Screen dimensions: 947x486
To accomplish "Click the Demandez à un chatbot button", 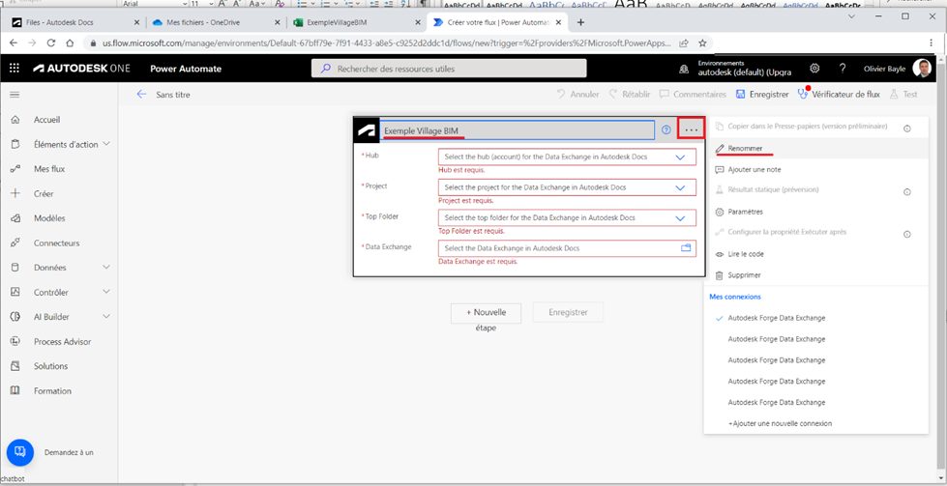I will coord(19,452).
